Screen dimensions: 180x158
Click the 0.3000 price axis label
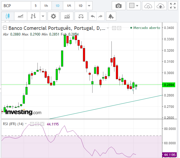pyautogui.click(x=169, y=73)
